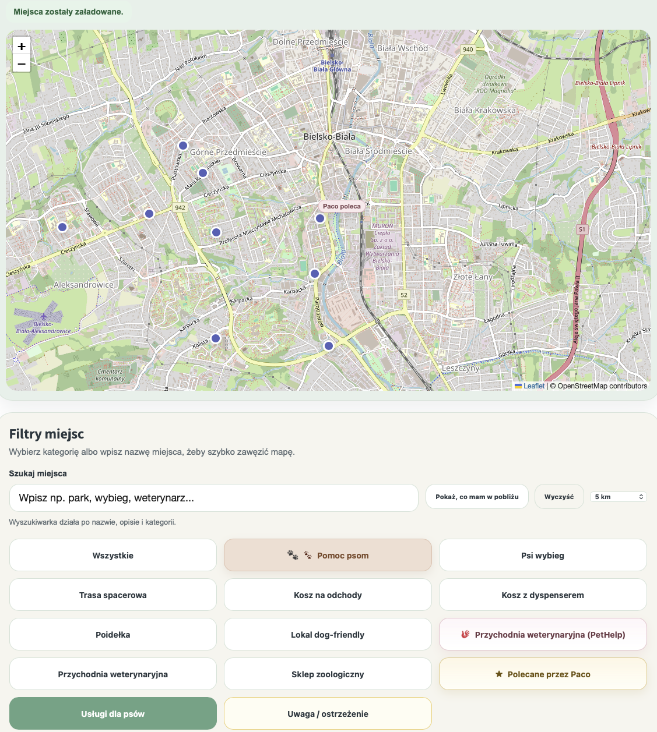
Task: Toggle the plain Przychodnia weterynaryjna filter
Action: [113, 674]
